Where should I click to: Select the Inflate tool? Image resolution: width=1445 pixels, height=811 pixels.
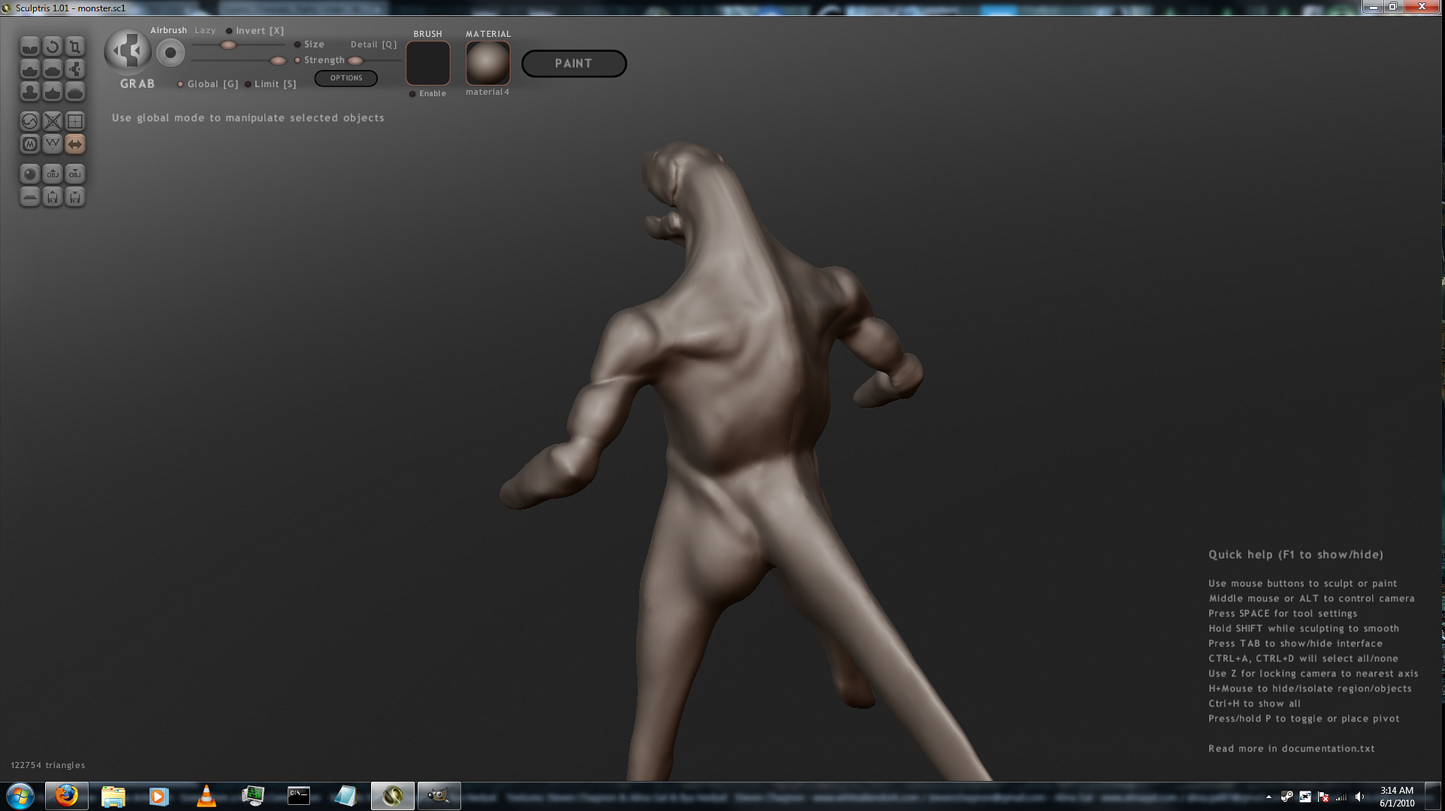(x=29, y=92)
